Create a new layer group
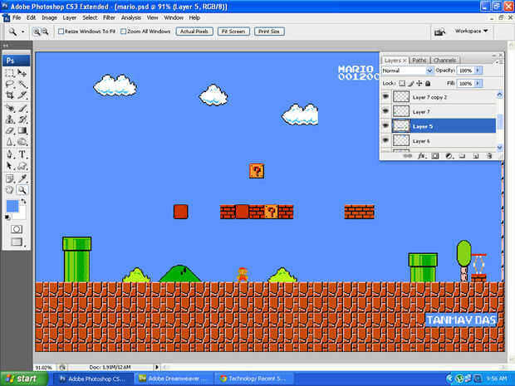The image size is (515, 386). pyautogui.click(x=462, y=156)
